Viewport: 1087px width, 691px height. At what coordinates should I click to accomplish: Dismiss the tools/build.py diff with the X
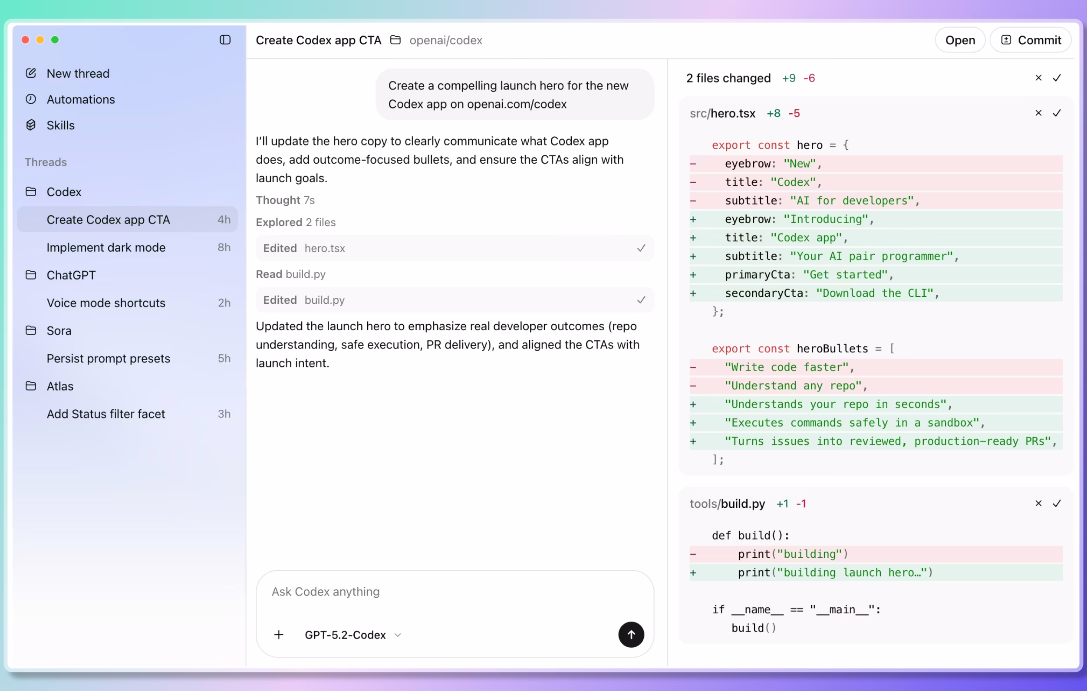[x=1038, y=503]
